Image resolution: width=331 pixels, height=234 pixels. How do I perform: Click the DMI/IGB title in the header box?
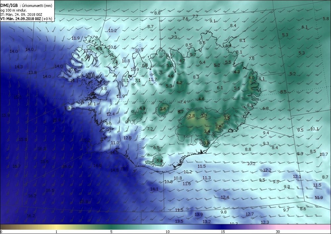[9, 6]
